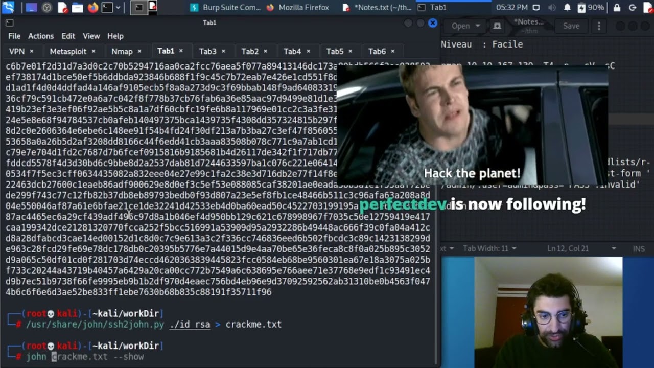This screenshot has width=654, height=368.
Task: Close the Tab1 terminal tab
Action: click(x=181, y=51)
